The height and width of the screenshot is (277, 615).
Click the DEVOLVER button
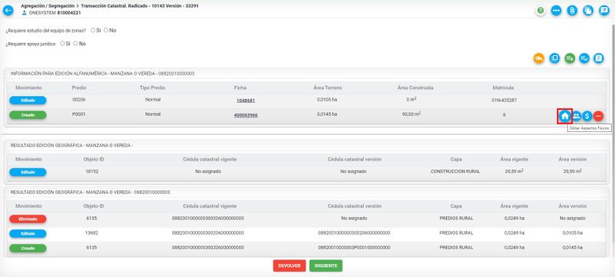290,265
